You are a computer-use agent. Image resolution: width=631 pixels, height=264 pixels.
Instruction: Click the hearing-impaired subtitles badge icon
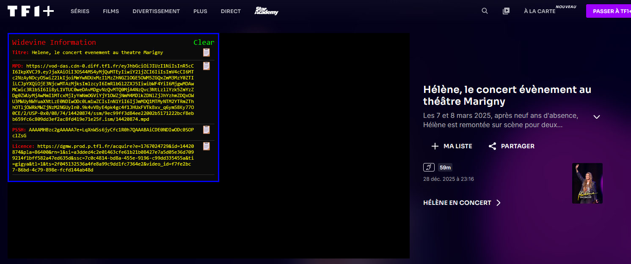tap(429, 167)
